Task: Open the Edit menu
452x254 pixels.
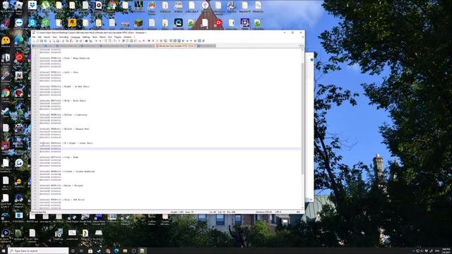Action: click(40, 37)
